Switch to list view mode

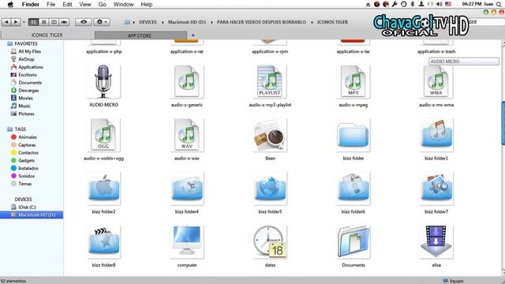[x=44, y=22]
